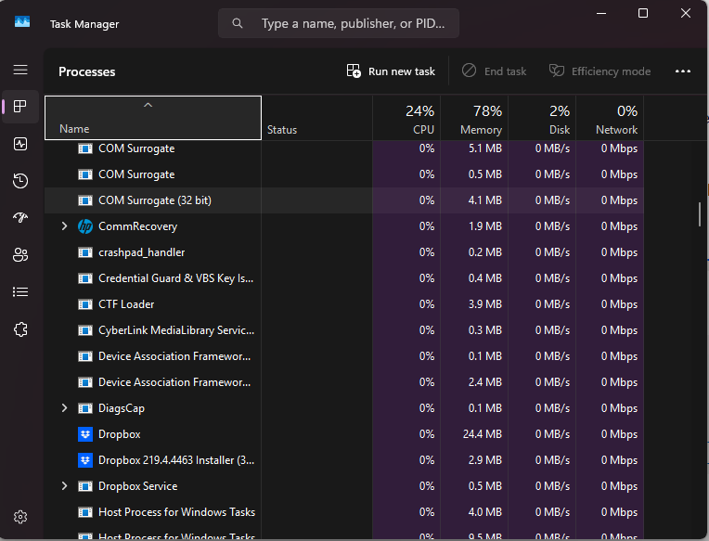Expand the CommRecovery process group
Image resolution: width=709 pixels, height=541 pixels.
tap(64, 226)
